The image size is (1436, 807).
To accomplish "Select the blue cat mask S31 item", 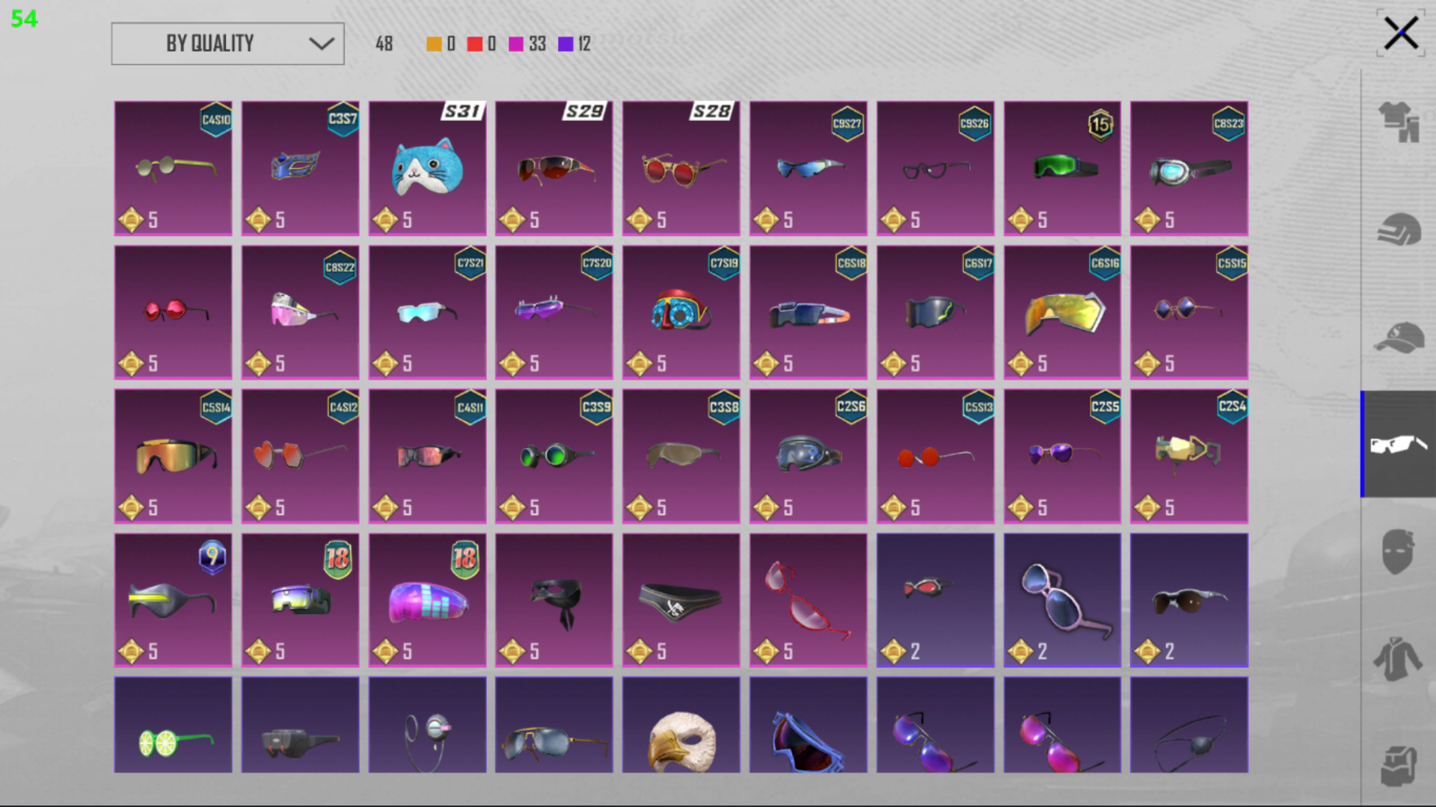I will tap(427, 168).
